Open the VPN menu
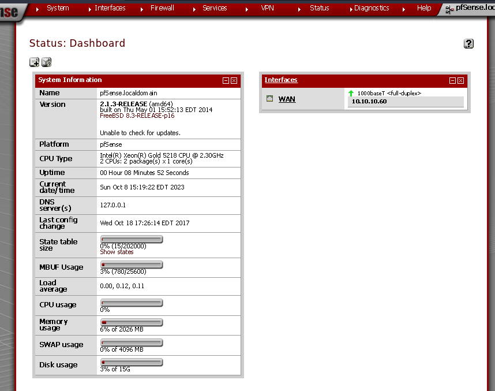The width and height of the screenshot is (495, 391). (267, 8)
